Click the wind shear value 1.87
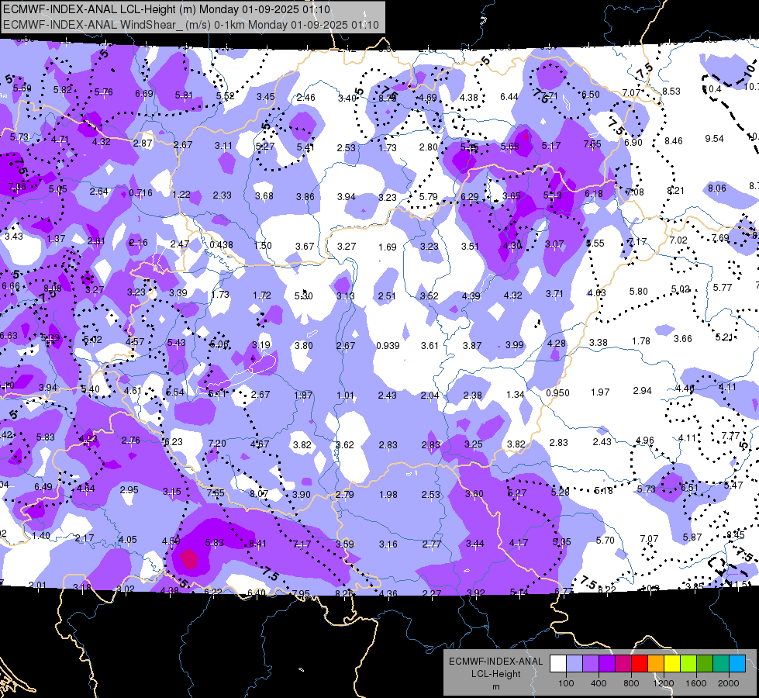Image resolution: width=759 pixels, height=698 pixels. point(303,396)
